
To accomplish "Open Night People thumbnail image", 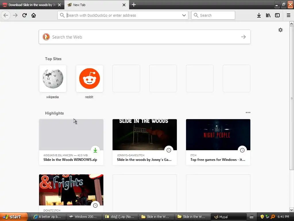I will tap(218, 135).
